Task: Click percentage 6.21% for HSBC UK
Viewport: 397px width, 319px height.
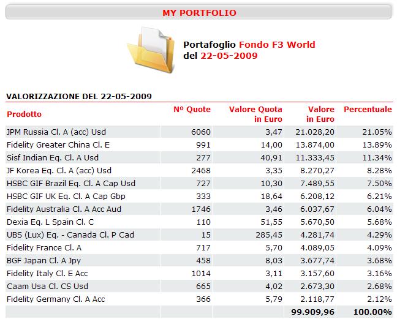Action: pos(379,197)
